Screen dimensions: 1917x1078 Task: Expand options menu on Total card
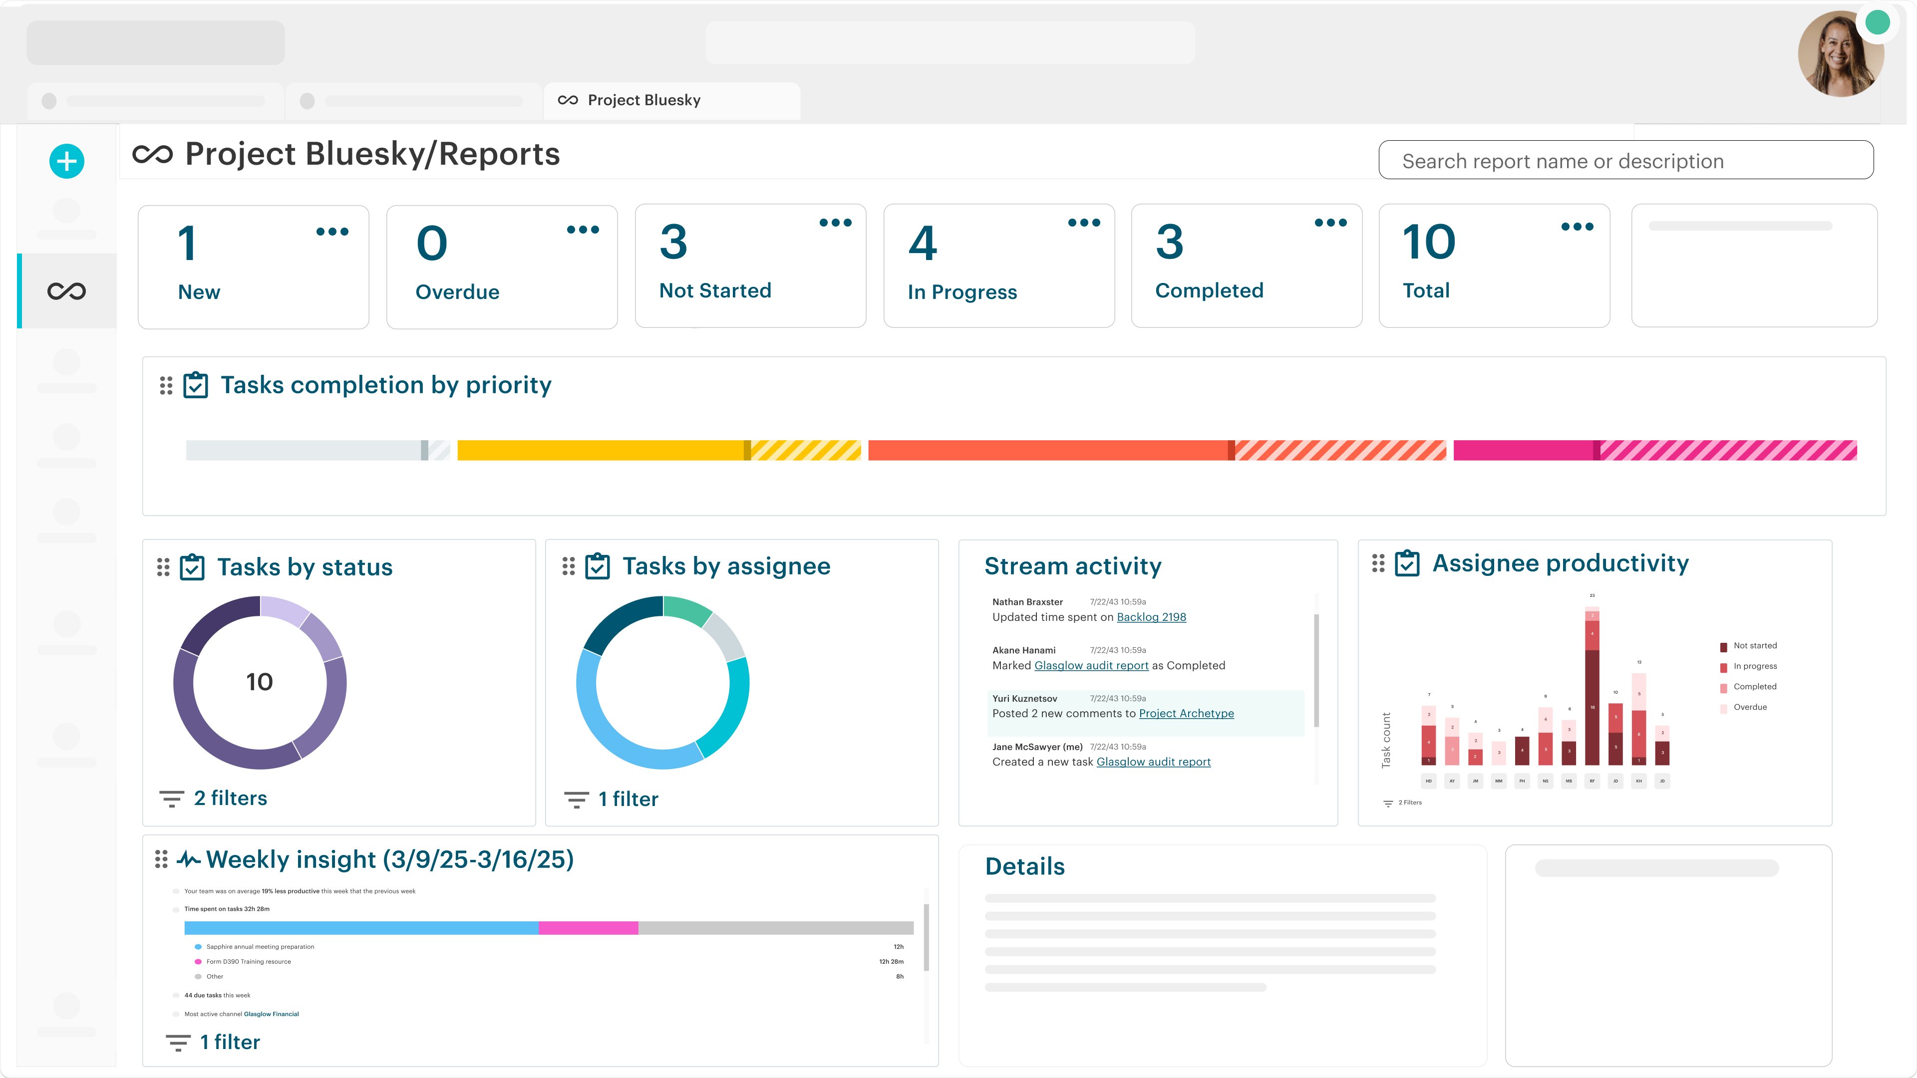pyautogui.click(x=1577, y=227)
